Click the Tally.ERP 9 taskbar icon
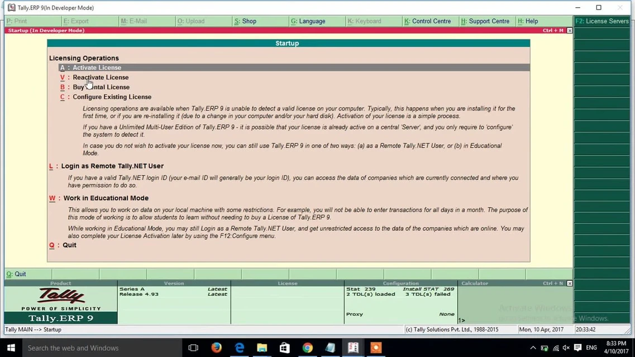Viewport: 635px width, 357px height. [x=353, y=348]
